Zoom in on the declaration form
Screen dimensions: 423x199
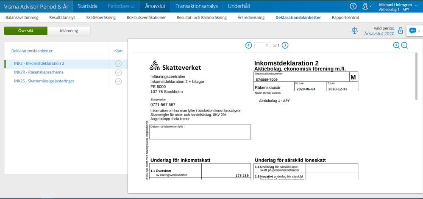[x=396, y=45]
